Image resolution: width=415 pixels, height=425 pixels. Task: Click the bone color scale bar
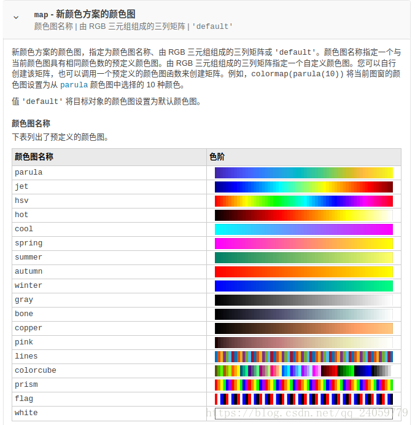303,314
